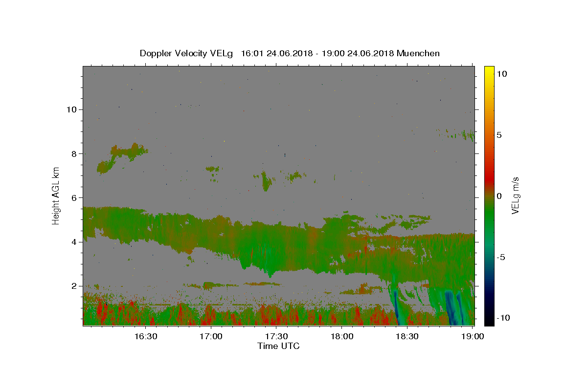Image resolution: width=587 pixels, height=391 pixels.
Task: Click the 17:00 time tick label
Action: 211,336
